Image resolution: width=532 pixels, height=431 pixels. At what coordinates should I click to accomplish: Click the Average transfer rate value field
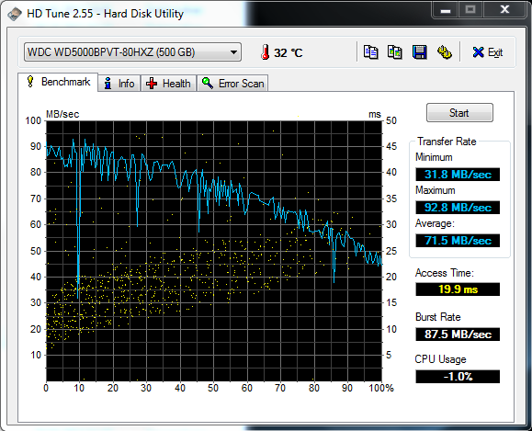click(x=458, y=241)
